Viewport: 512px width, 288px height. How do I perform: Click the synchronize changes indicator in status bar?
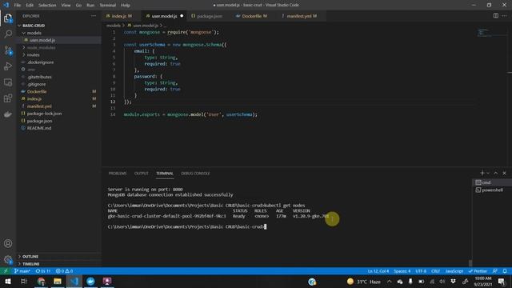[x=42, y=271]
